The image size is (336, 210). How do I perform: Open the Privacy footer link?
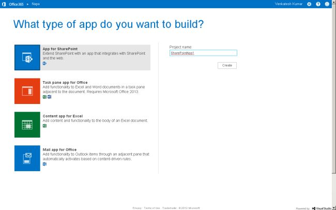pos(137,208)
